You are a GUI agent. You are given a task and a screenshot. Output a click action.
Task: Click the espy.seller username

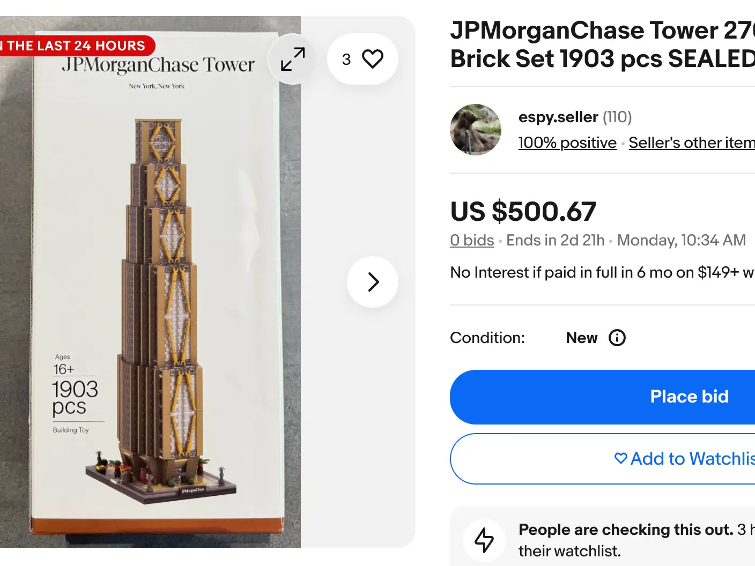(x=558, y=117)
